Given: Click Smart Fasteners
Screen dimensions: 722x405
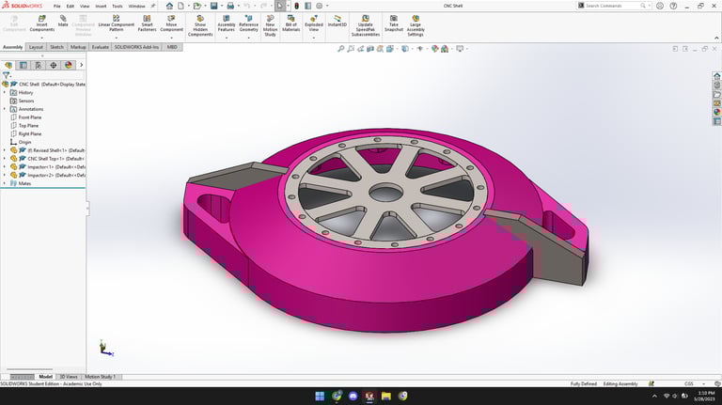Looking at the screenshot, I should click(147, 23).
